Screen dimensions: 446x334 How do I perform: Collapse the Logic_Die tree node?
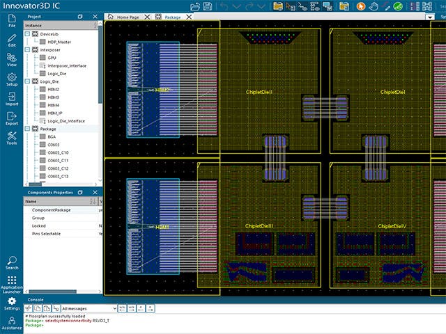tap(27, 81)
